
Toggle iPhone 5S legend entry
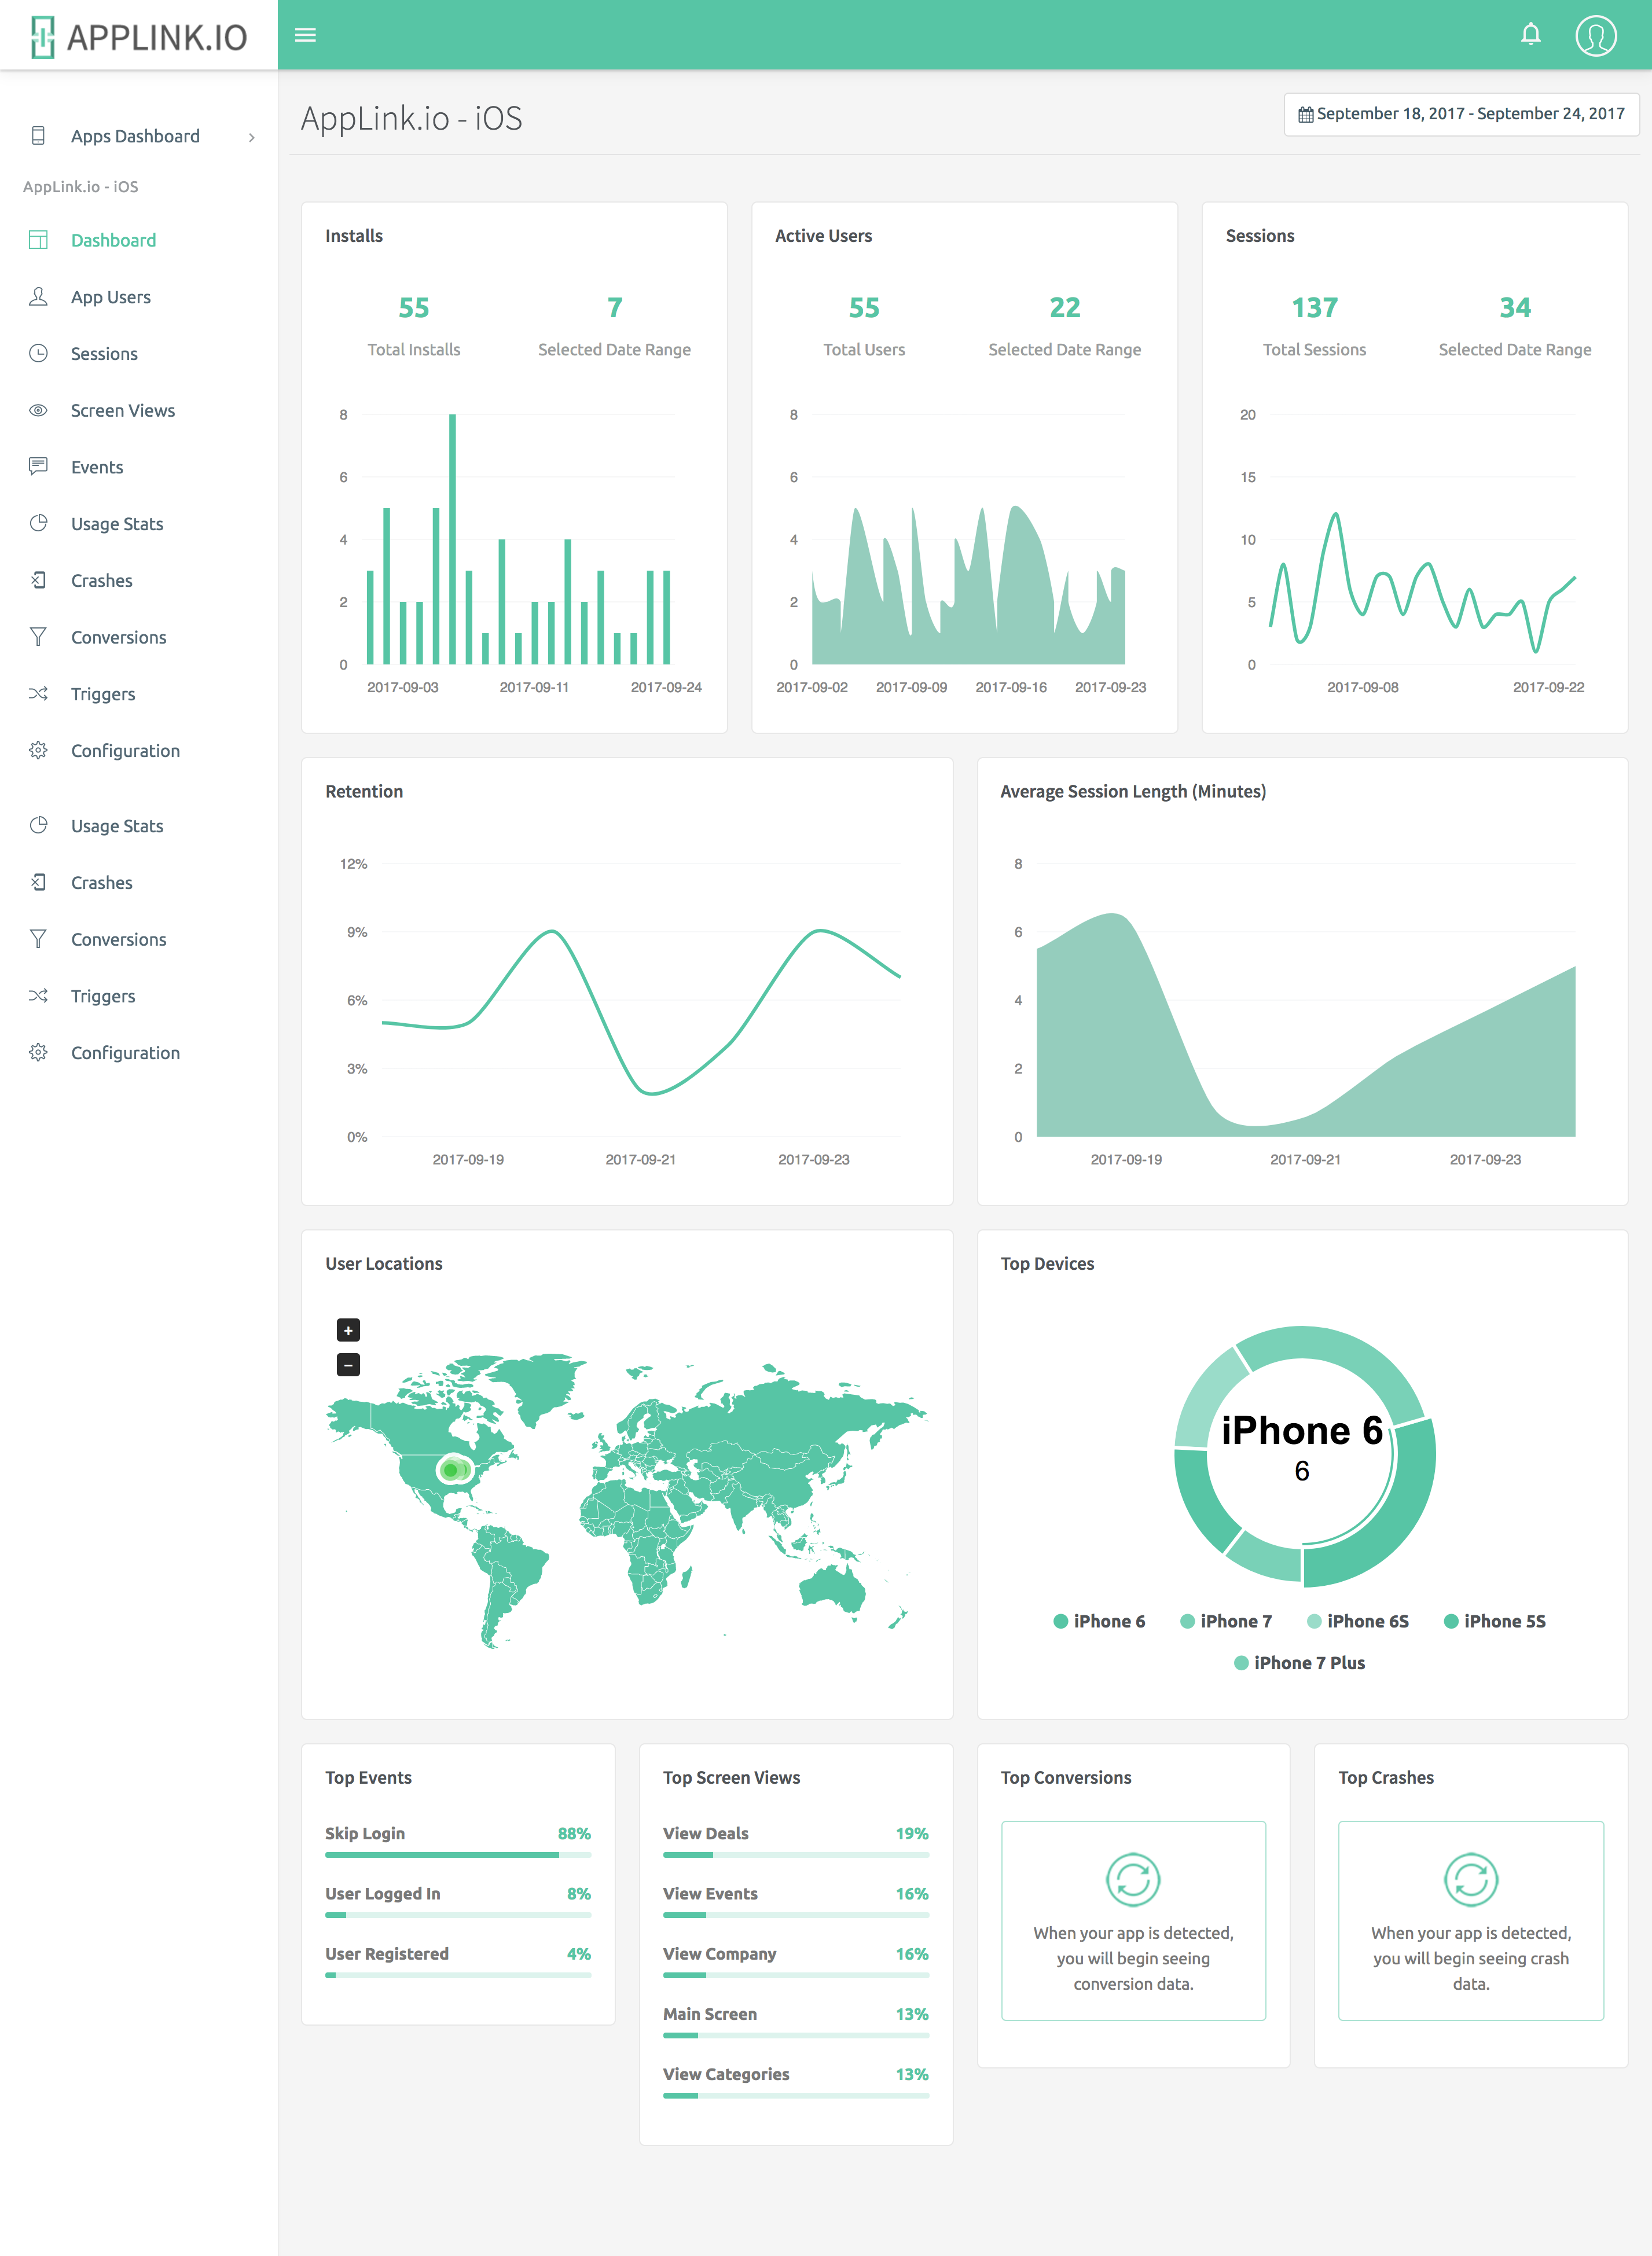1495,1621
